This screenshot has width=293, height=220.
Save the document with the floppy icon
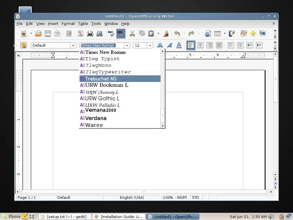pos(48,34)
